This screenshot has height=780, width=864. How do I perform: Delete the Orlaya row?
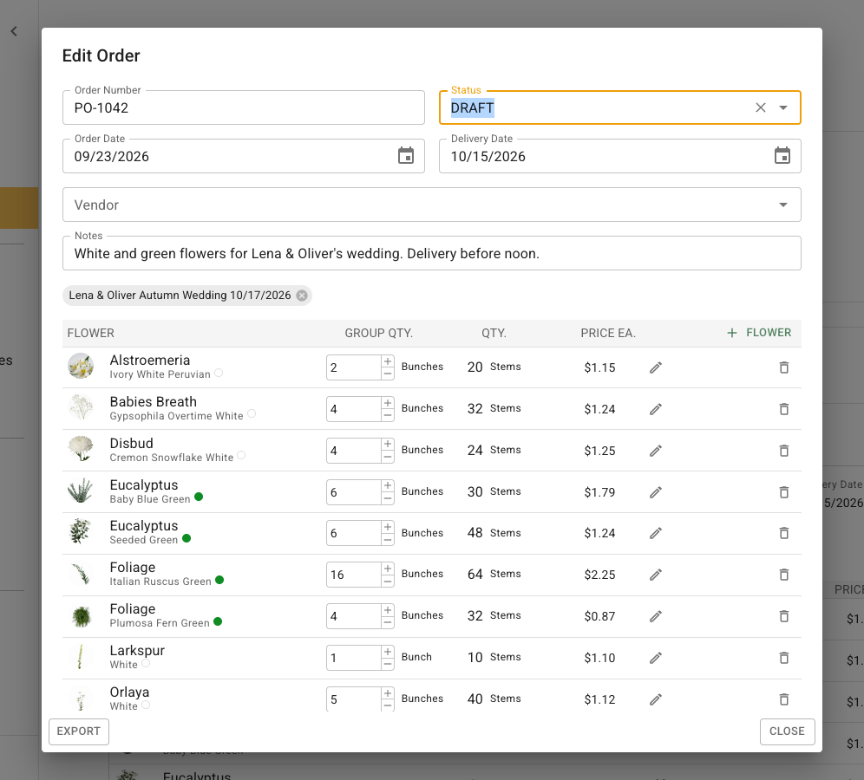[784, 699]
